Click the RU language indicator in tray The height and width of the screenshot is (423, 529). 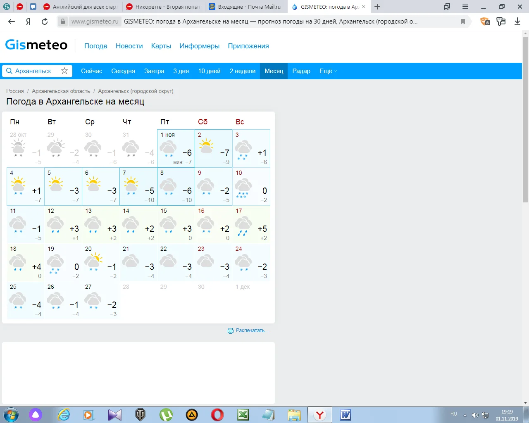point(453,414)
